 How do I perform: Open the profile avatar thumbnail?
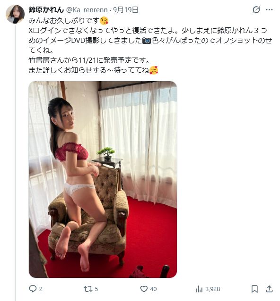tap(15, 14)
